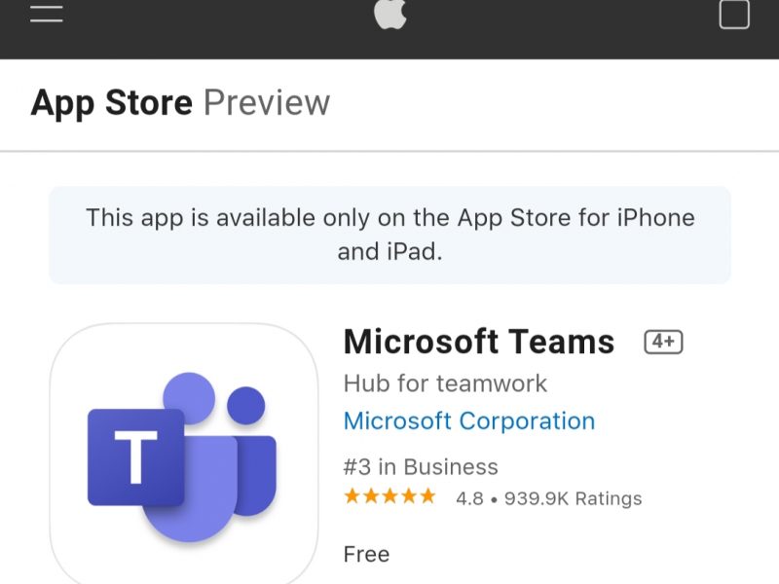Click the Hub for teamwork subtitle
Screen dimensions: 779x584
point(445,383)
